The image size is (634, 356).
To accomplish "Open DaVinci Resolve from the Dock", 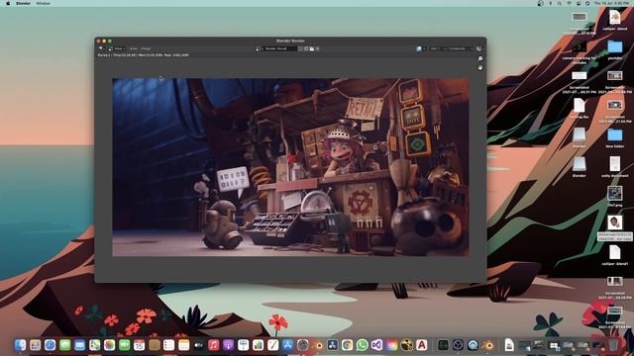I will (x=333, y=345).
